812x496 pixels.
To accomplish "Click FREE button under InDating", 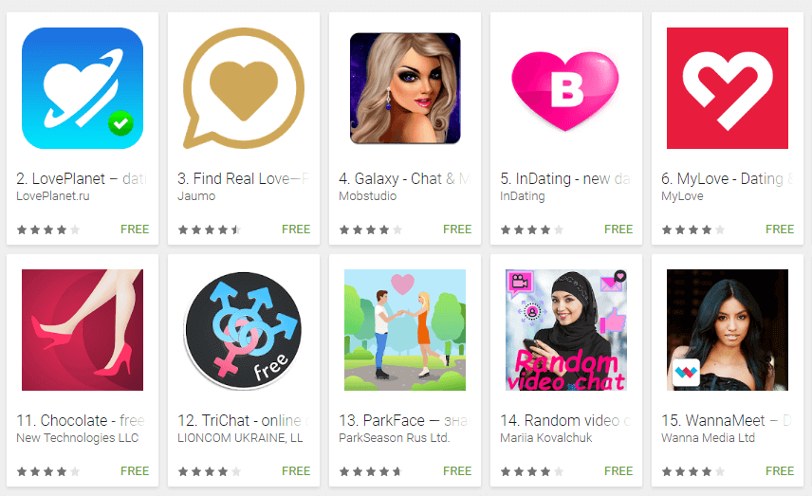I will coord(618,229).
